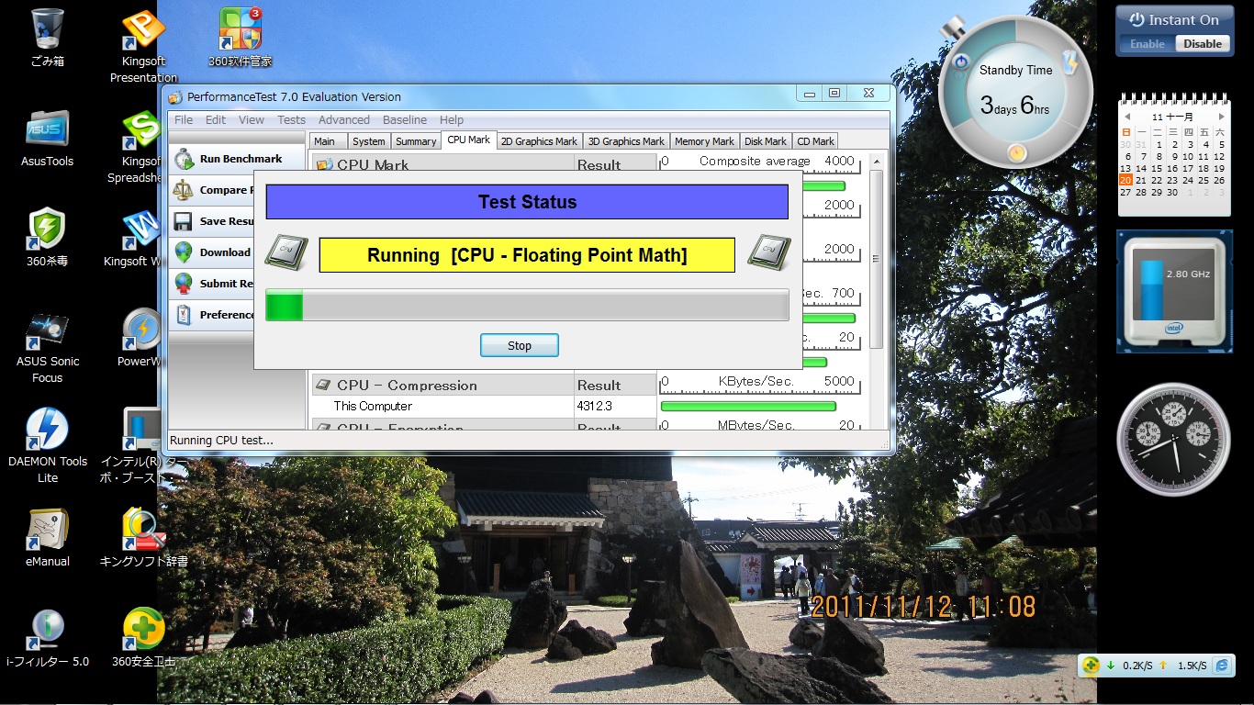Click Enable in Instant On gadget
The width and height of the screenshot is (1254, 705).
[1148, 44]
